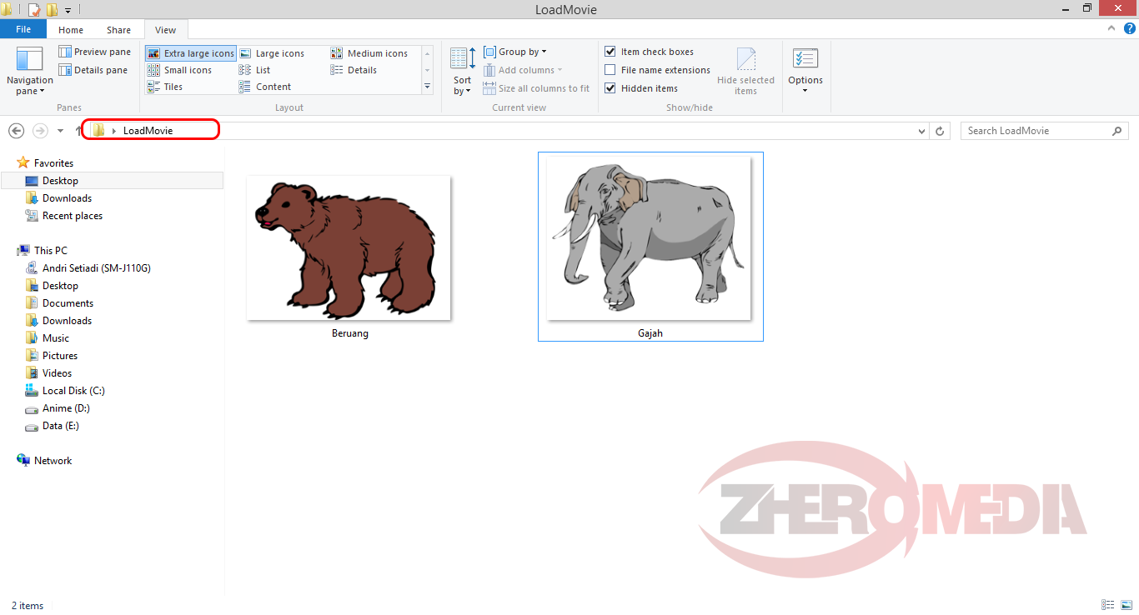Expand the address bar dropdown arrow
Viewport: 1139px width, 615px height.
click(x=921, y=131)
